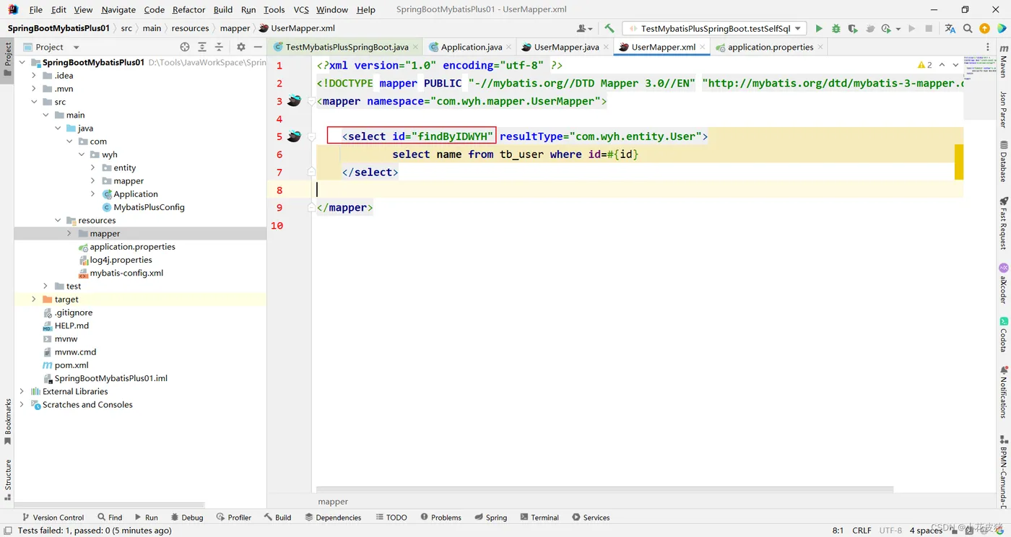
Task: Run with Coverage using the shield icon
Action: pos(853,29)
